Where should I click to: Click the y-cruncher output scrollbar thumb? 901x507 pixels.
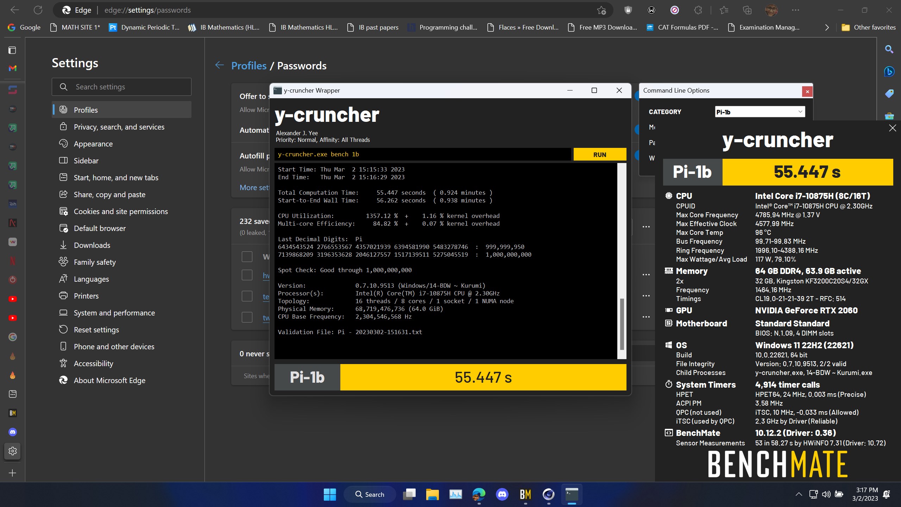(622, 324)
